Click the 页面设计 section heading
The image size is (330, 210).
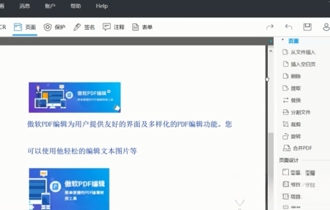289,160
